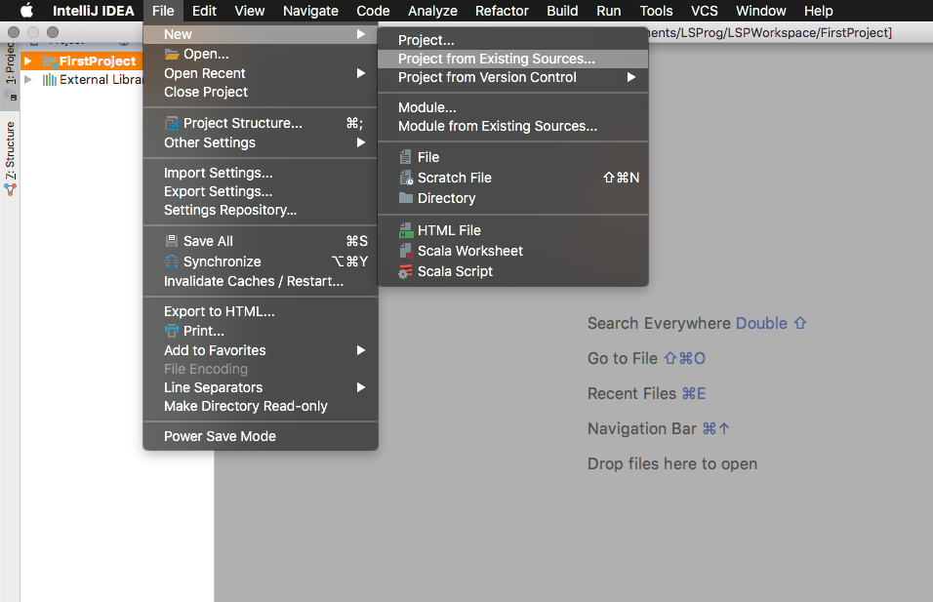The width and height of the screenshot is (933, 602).
Task: Create a new HTML File
Action: tap(513, 230)
